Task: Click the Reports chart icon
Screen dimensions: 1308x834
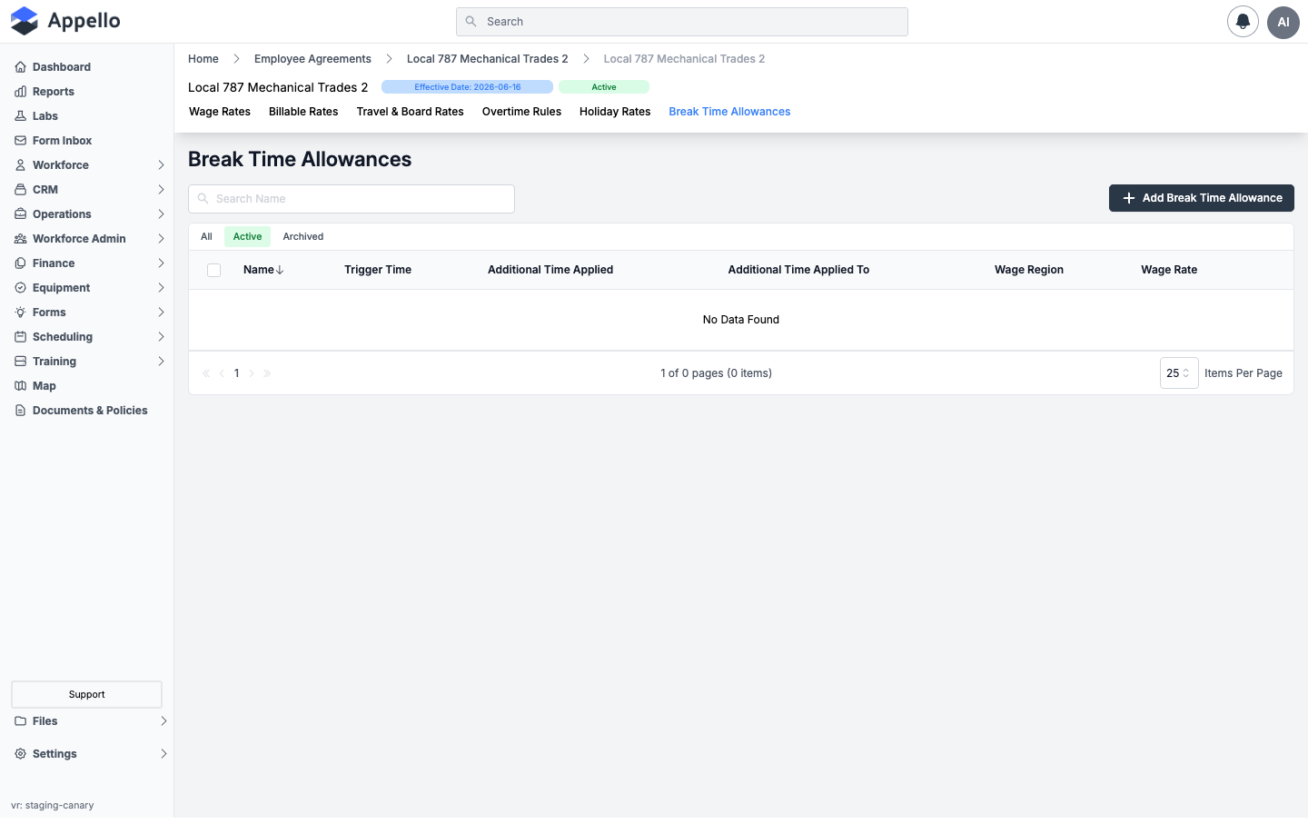Action: pyautogui.click(x=20, y=92)
